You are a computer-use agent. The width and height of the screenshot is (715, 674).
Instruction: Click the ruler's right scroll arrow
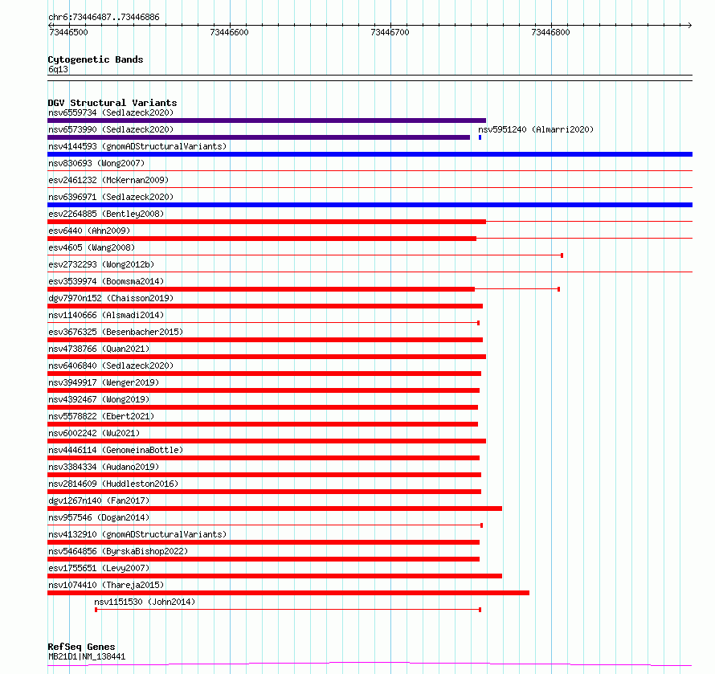pyautogui.click(x=689, y=25)
